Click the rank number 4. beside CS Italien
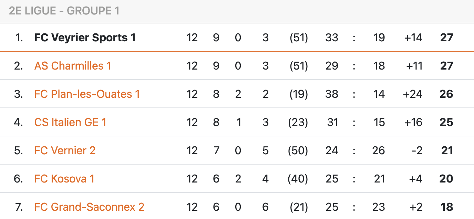Image resolution: width=474 pixels, height=219 pixels. click(x=19, y=122)
